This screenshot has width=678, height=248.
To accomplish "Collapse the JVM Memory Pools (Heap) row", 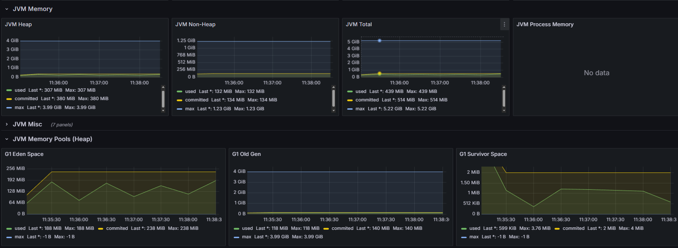I will [x=7, y=139].
